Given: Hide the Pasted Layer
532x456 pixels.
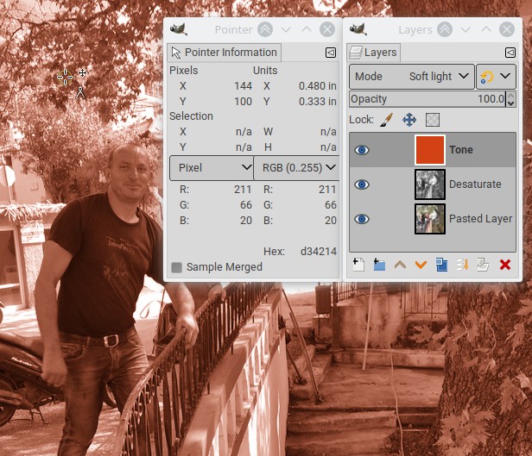Looking at the screenshot, I should click(362, 219).
